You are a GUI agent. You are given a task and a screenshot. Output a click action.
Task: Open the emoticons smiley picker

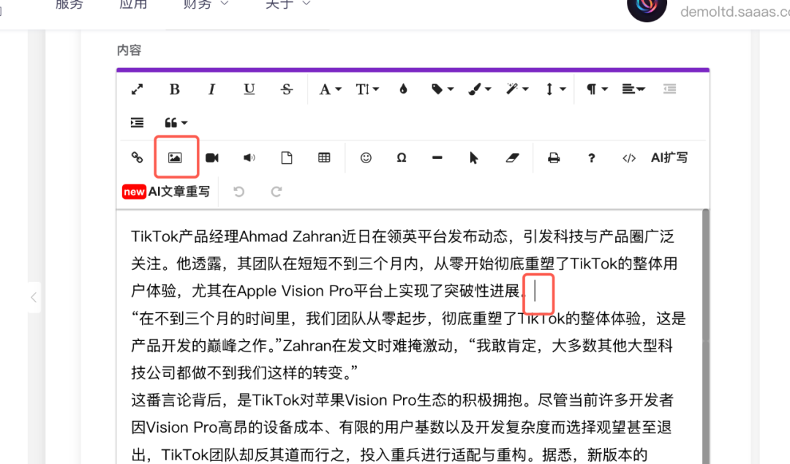pyautogui.click(x=366, y=157)
